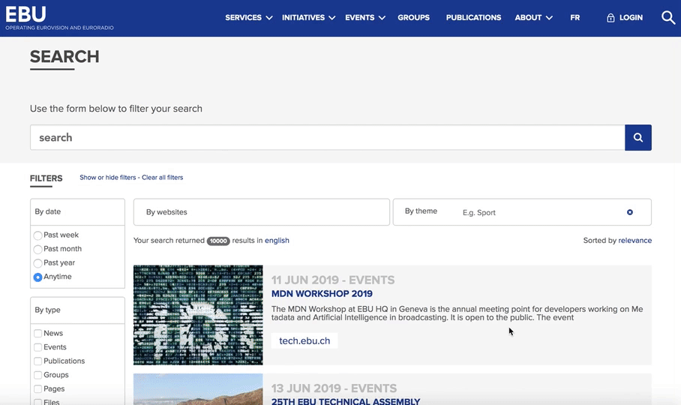
Task: Expand the Services dropdown menu
Action: click(x=248, y=17)
